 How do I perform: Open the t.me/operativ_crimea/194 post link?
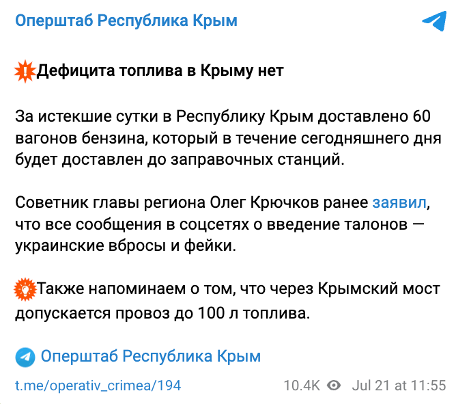tap(98, 386)
